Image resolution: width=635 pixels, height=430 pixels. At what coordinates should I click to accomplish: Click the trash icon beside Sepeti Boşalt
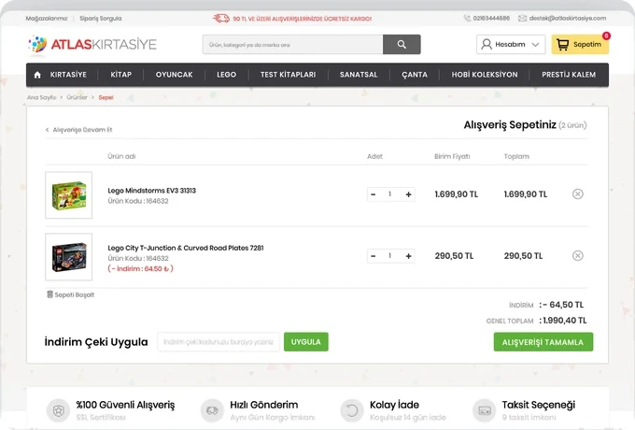coord(49,294)
